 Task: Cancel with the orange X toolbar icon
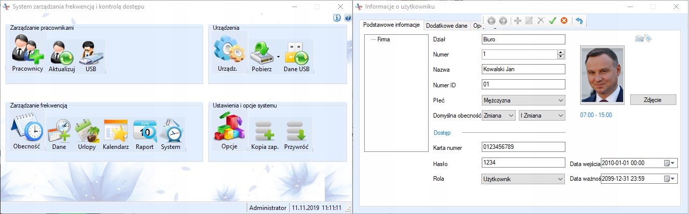[564, 21]
